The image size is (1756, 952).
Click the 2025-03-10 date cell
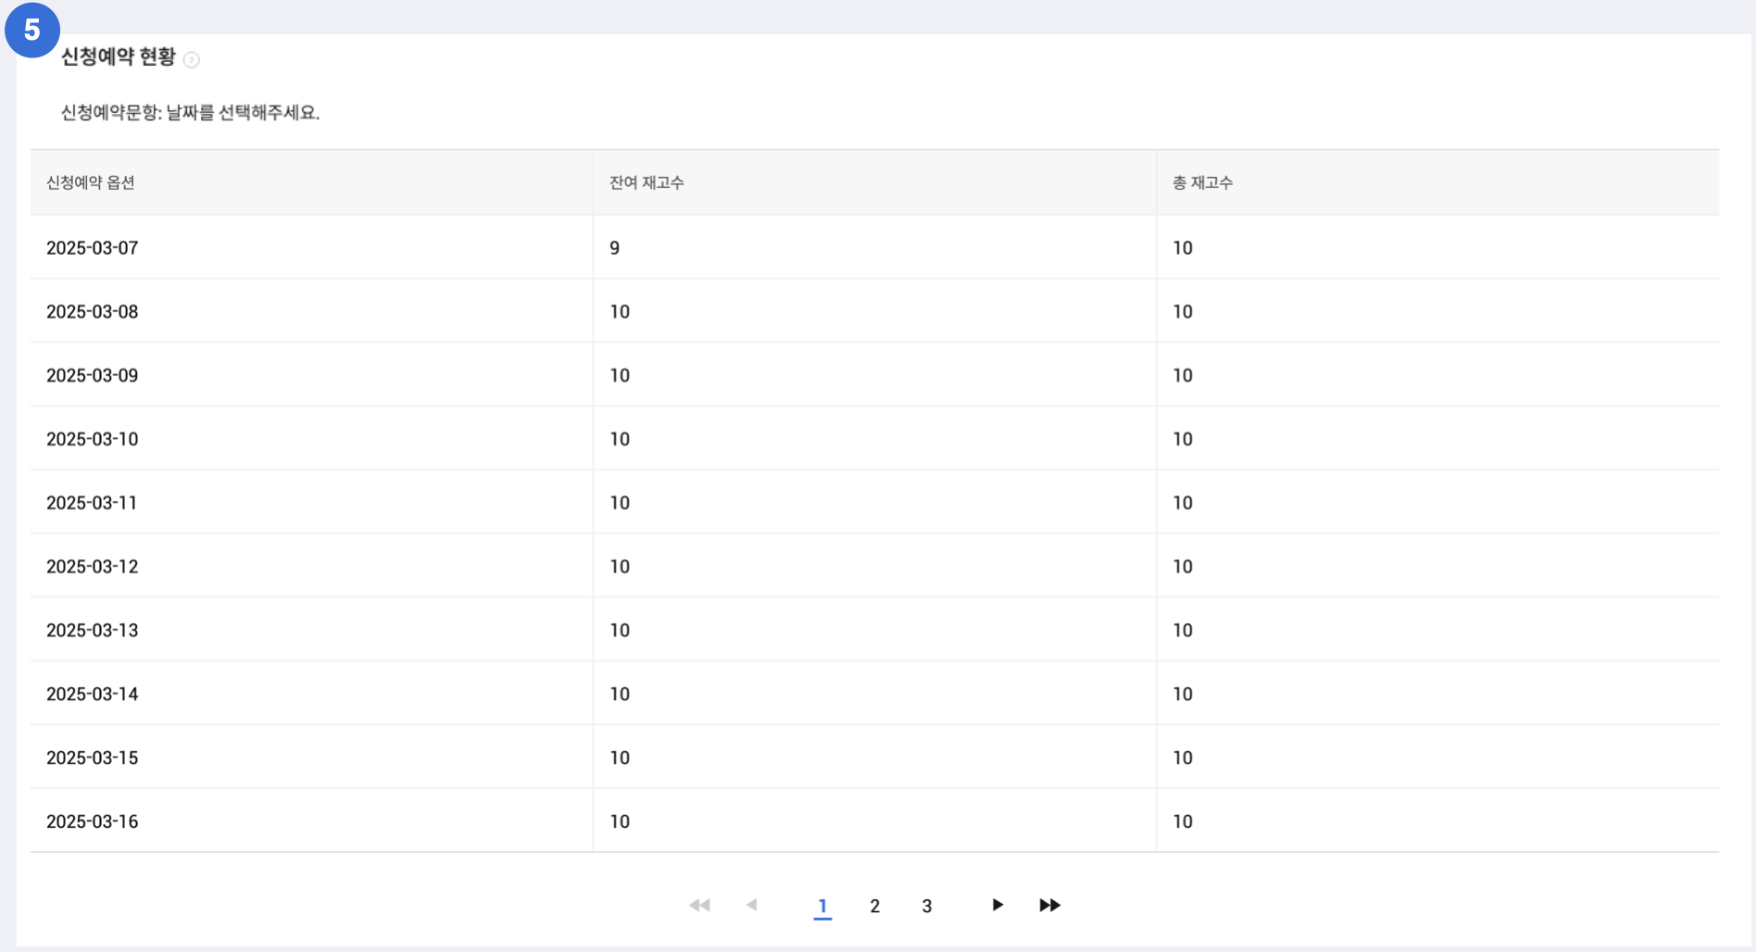[93, 439]
